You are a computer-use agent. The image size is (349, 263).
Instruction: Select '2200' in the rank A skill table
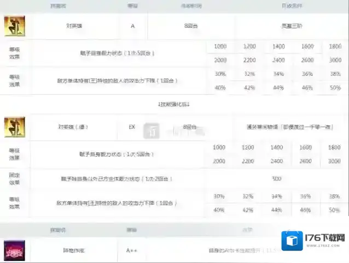pyautogui.click(x=249, y=60)
